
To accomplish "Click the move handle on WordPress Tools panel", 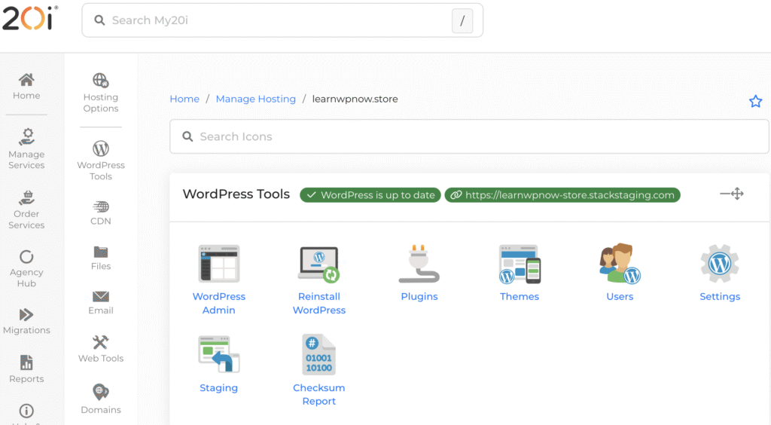I will [731, 194].
